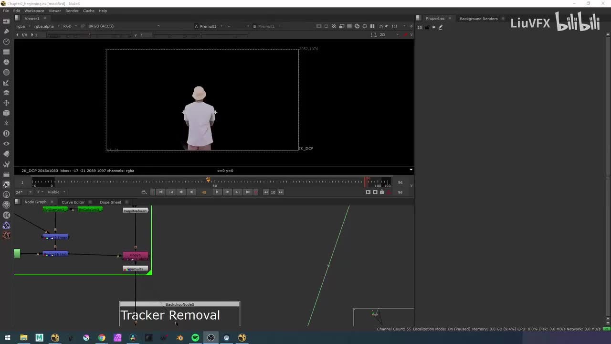Switch to the Curve Editor tab

(73, 202)
